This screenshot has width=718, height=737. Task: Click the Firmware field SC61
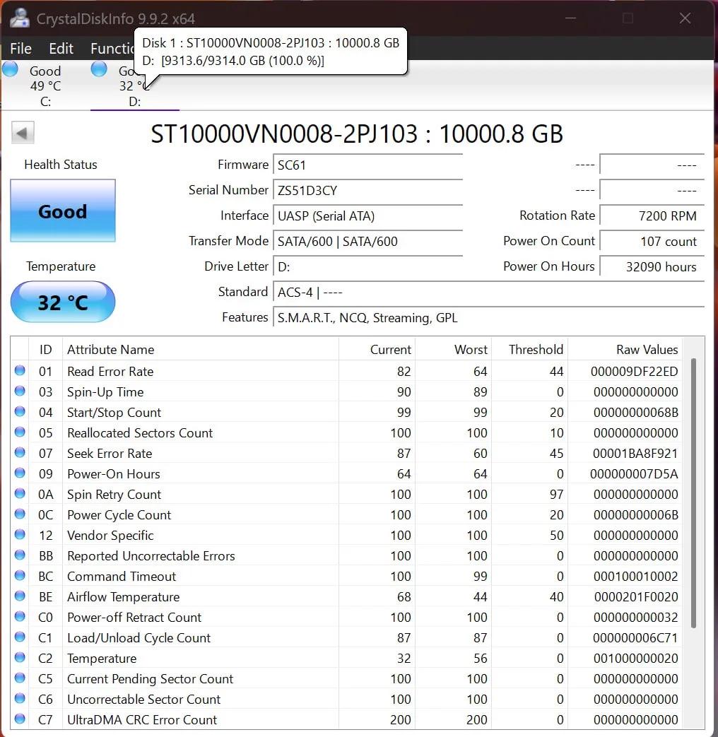pos(367,165)
